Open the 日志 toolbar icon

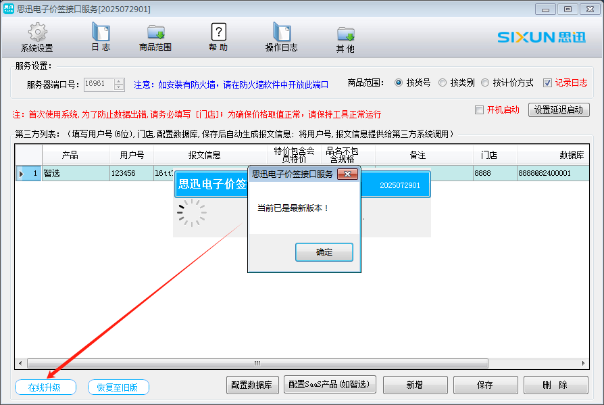101,32
